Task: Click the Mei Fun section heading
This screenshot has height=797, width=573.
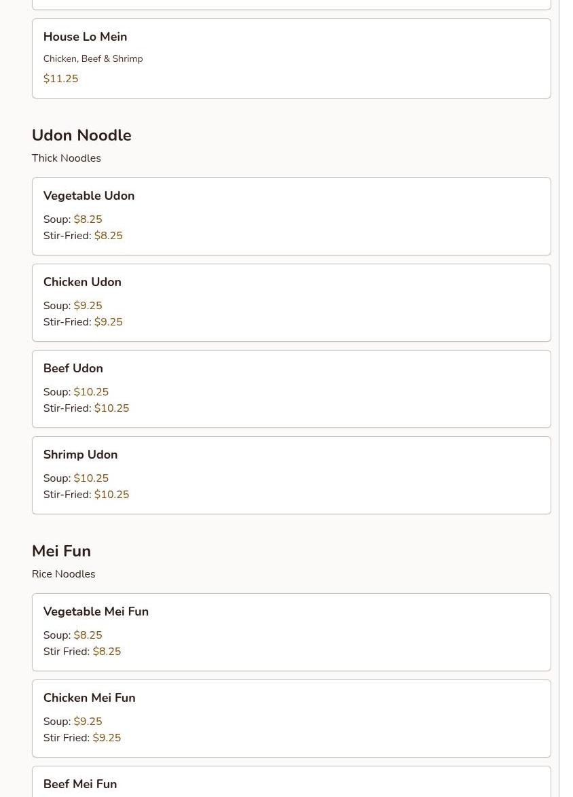Action: (61, 551)
